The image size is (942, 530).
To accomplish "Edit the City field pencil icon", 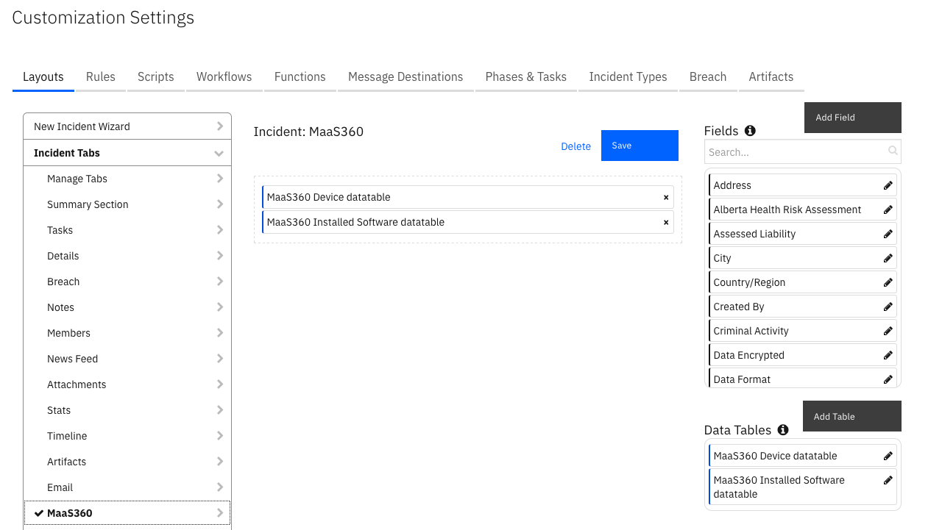I will (888, 259).
